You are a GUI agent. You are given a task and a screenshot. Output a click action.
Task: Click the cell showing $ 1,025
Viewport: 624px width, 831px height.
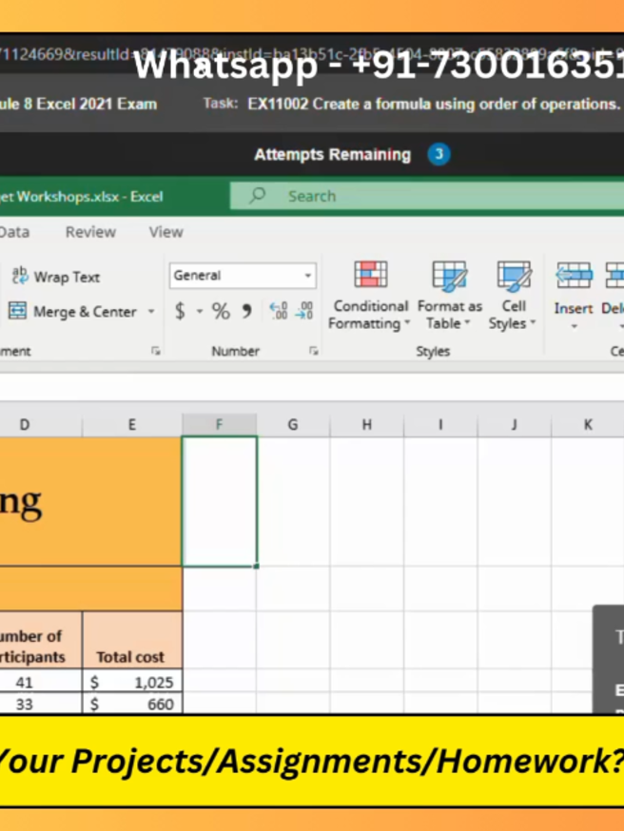coord(132,681)
